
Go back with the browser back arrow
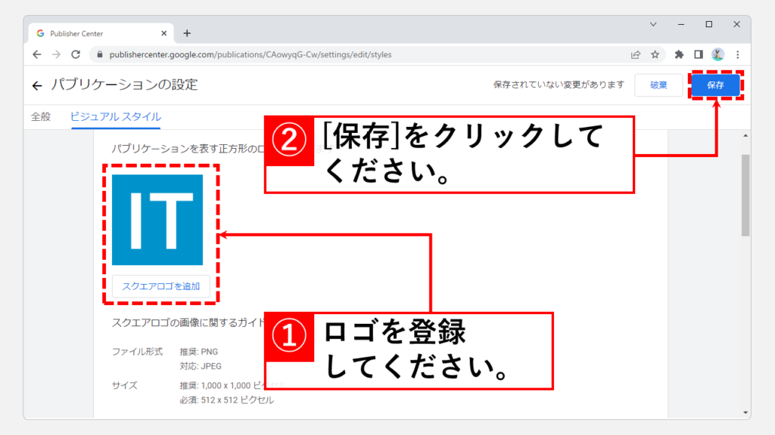pos(37,54)
